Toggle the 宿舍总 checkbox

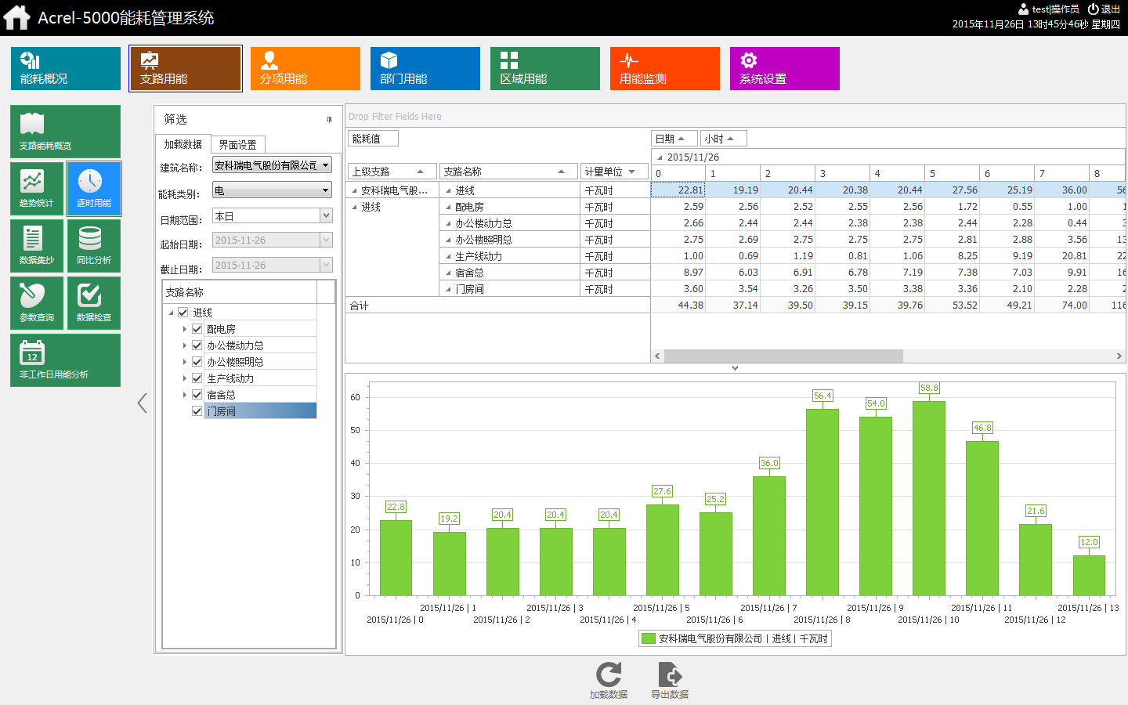click(x=197, y=395)
